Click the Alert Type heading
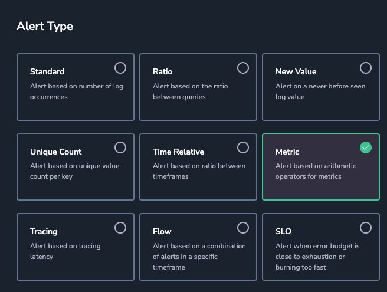The image size is (387, 292). [45, 26]
